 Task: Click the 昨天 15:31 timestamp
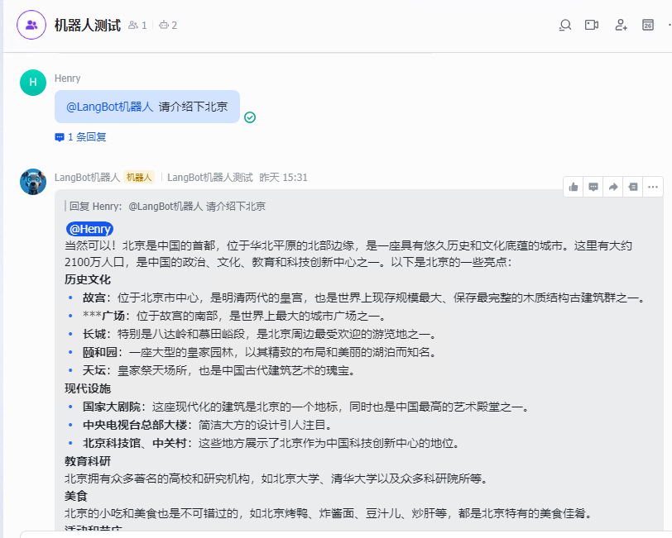283,177
